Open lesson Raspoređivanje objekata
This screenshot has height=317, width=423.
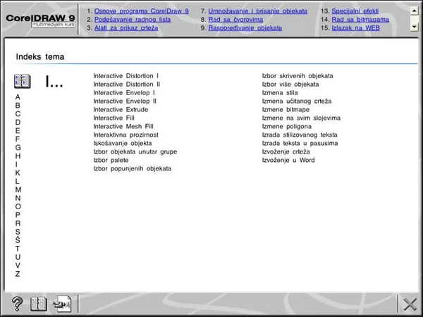point(245,27)
